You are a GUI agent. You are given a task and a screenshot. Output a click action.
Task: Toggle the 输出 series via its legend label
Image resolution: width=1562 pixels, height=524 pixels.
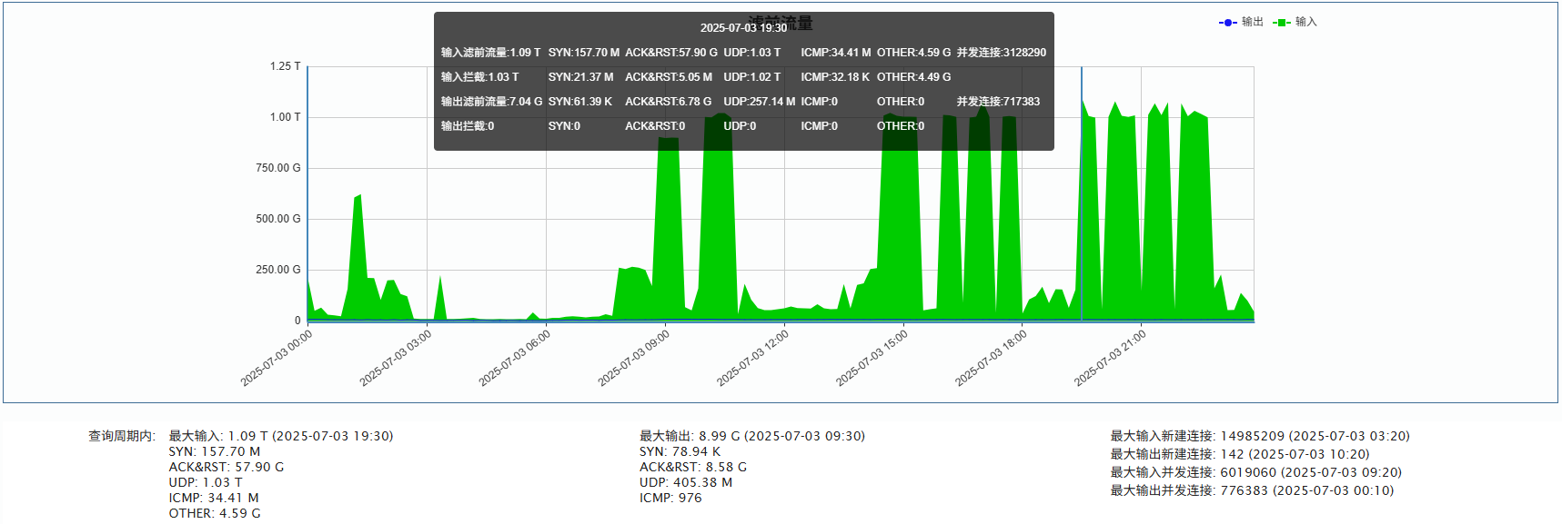[1253, 22]
